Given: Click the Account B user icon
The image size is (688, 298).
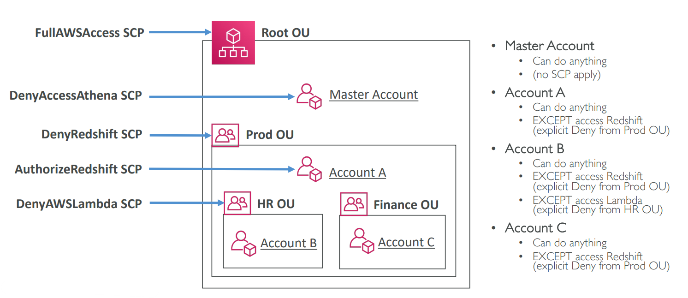Looking at the screenshot, I should click(243, 243).
